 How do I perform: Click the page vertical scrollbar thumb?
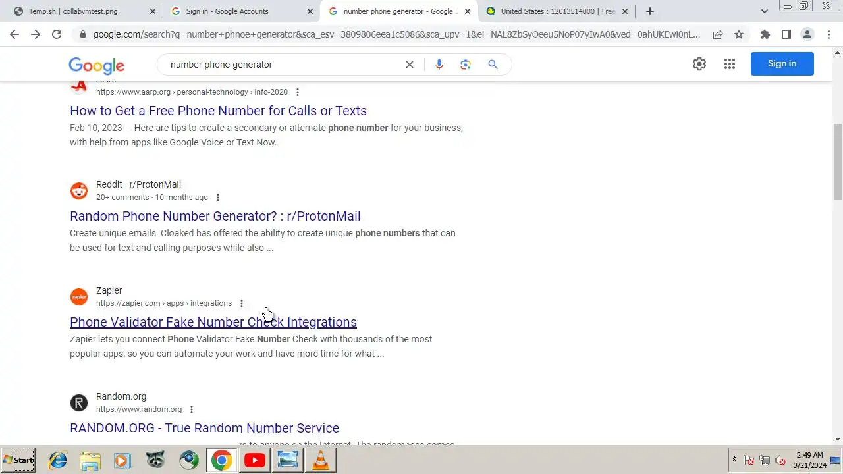tap(838, 162)
